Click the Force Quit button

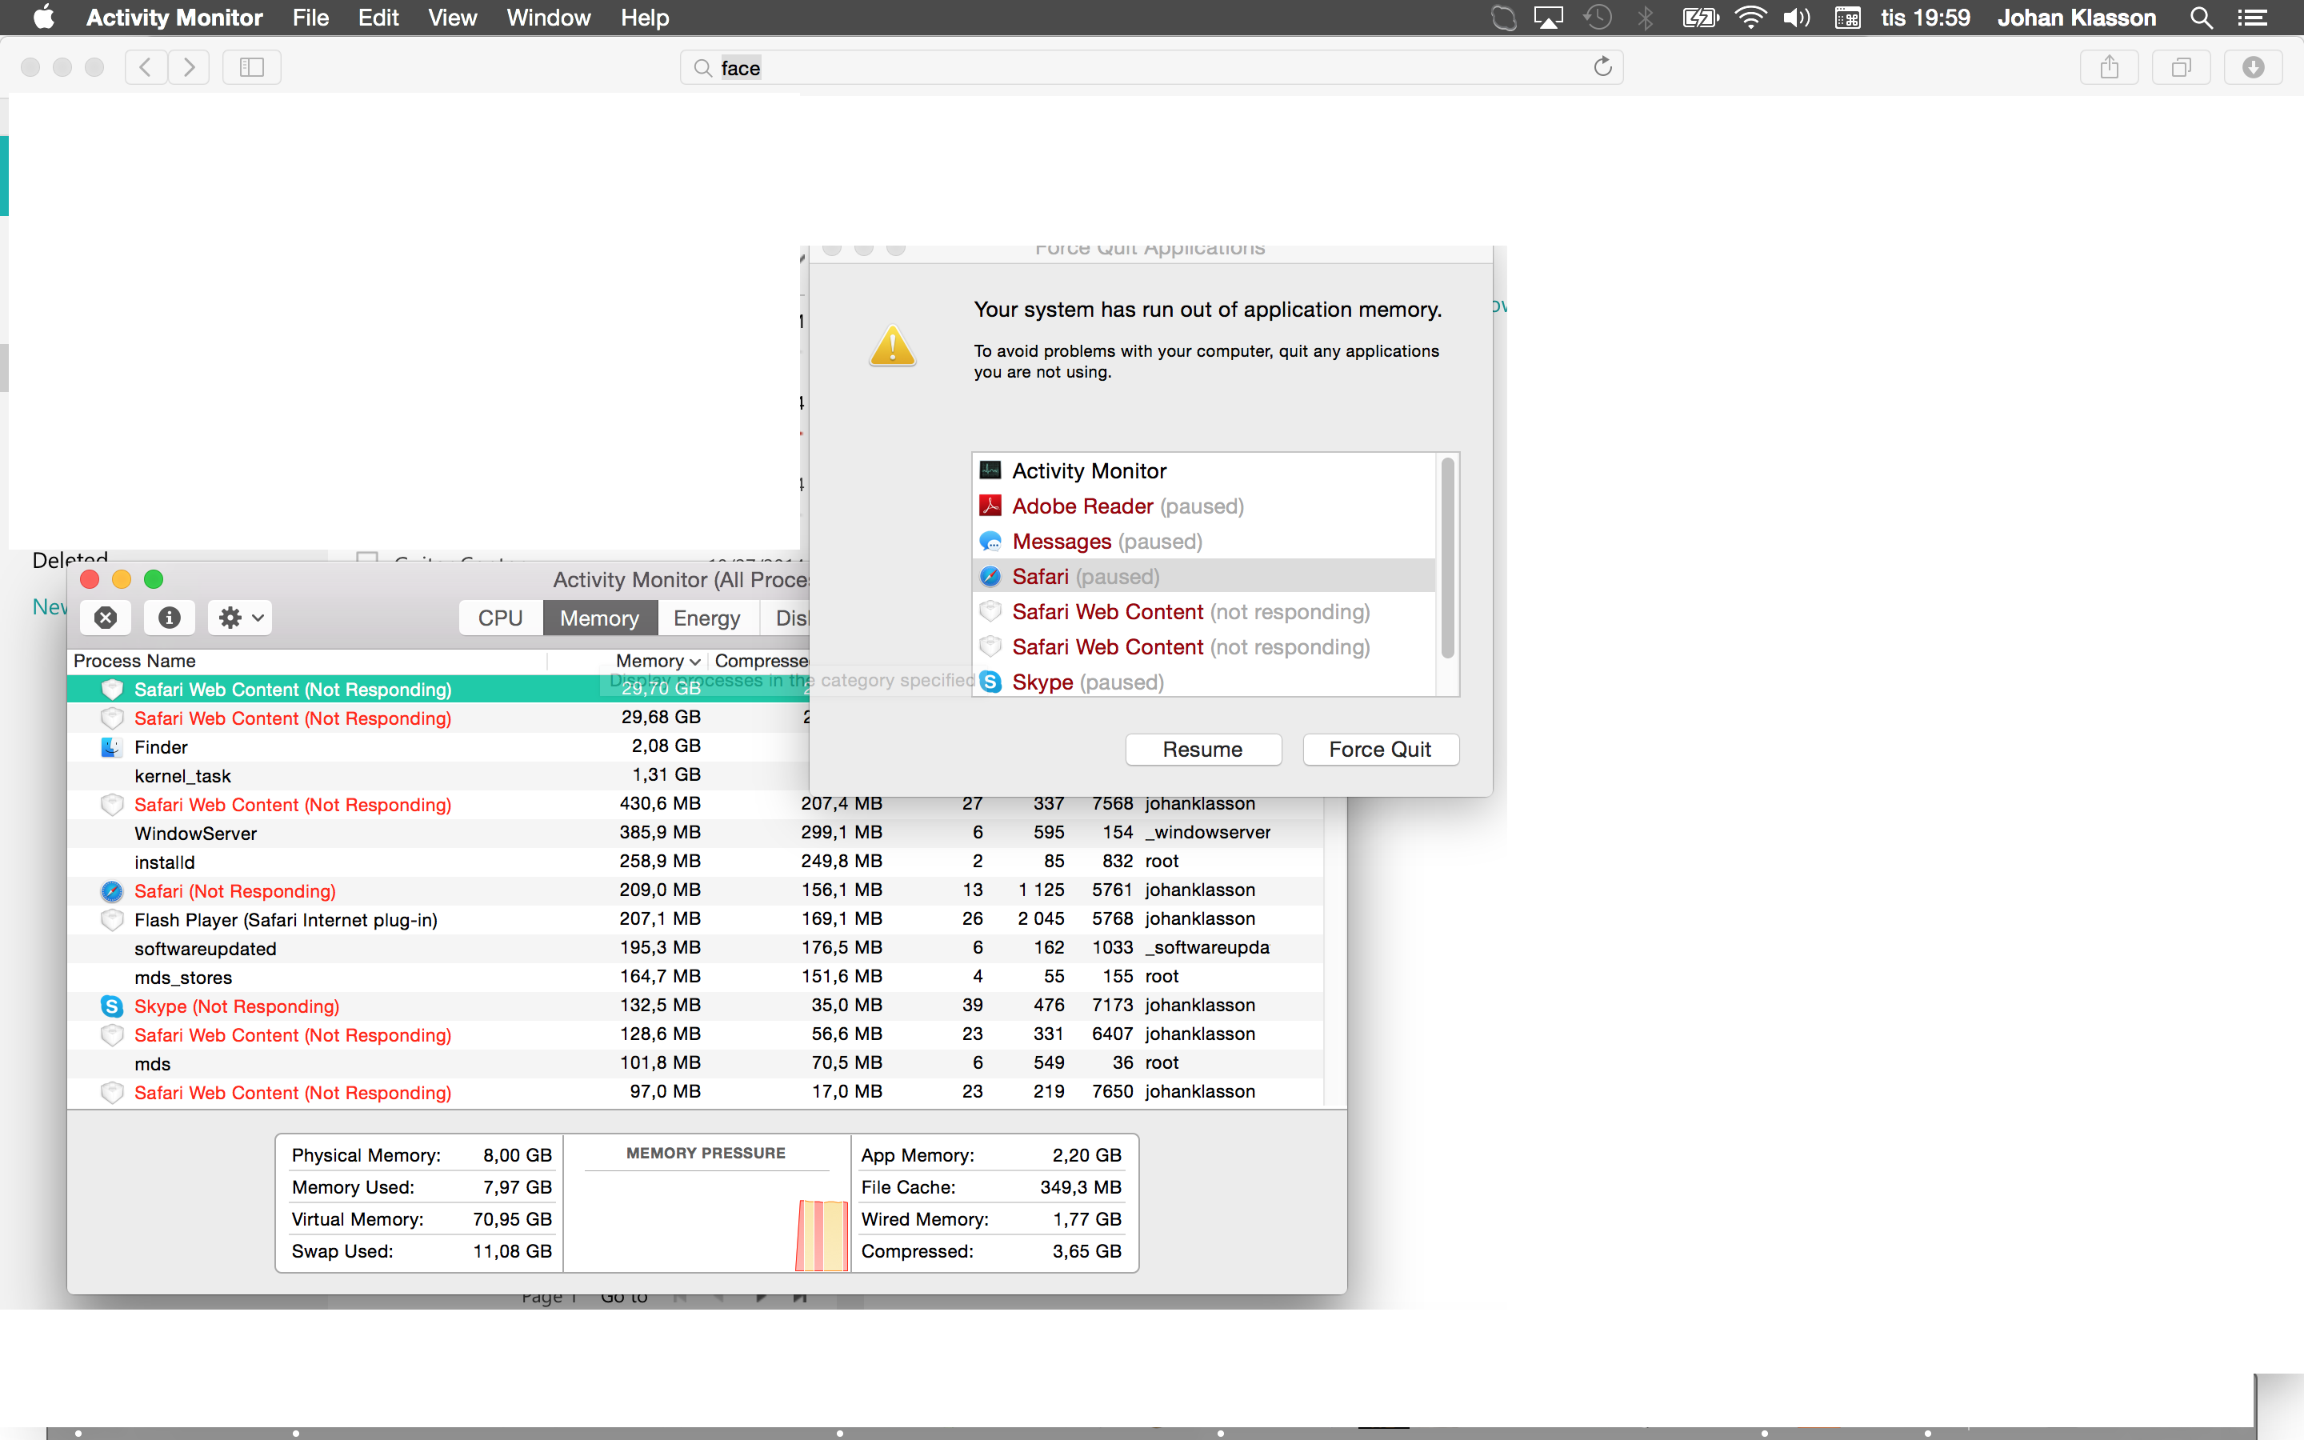pos(1379,750)
